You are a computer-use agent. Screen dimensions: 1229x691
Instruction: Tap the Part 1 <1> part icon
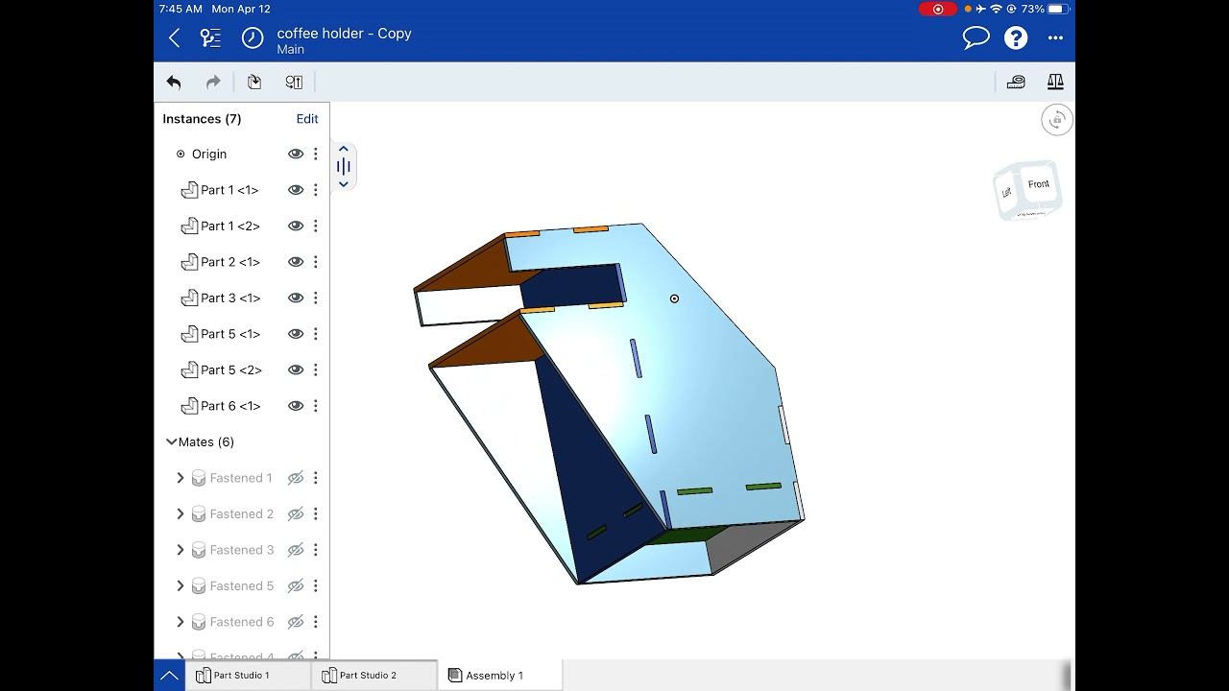coord(189,190)
